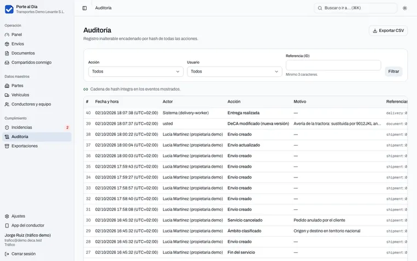Navigate to Partes
417x261 pixels.
click(37, 86)
